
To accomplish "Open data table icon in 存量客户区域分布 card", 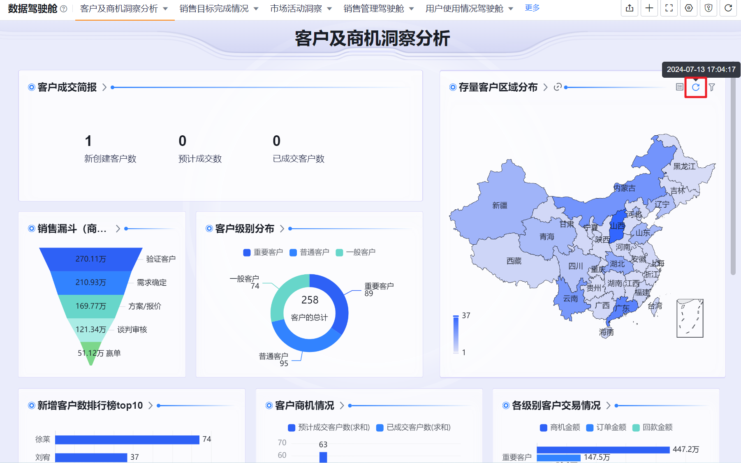I will [x=680, y=87].
